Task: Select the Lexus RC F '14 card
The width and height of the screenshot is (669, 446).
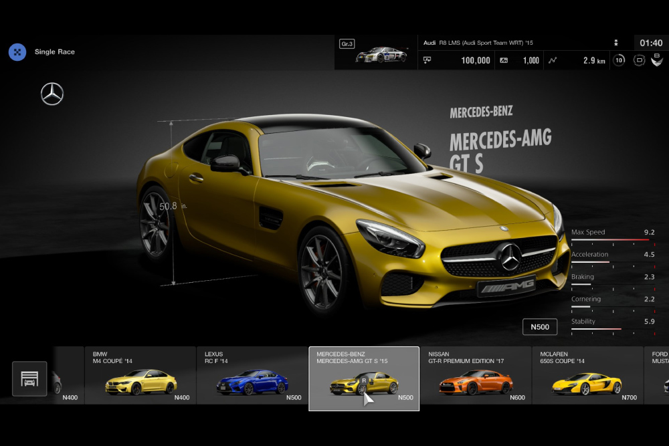Action: [252, 376]
